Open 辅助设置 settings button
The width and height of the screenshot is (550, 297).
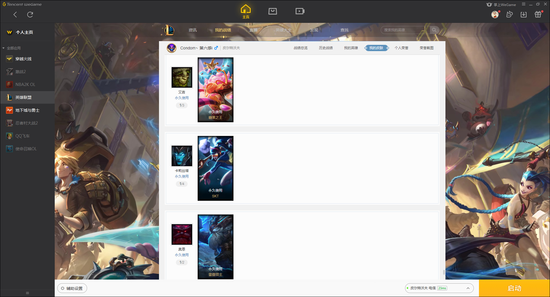(72, 288)
